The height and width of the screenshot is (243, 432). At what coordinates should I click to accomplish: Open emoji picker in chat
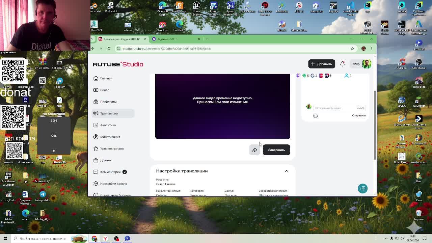click(316, 116)
